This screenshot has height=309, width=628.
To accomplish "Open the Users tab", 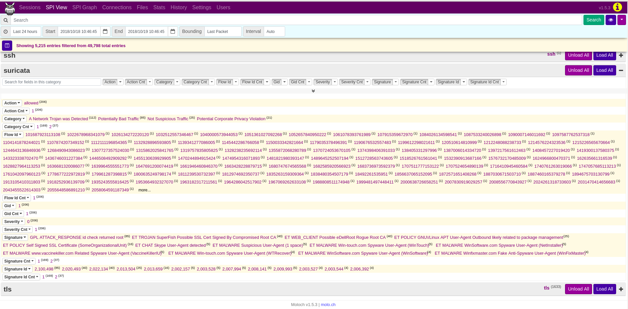I will point(223,7).
